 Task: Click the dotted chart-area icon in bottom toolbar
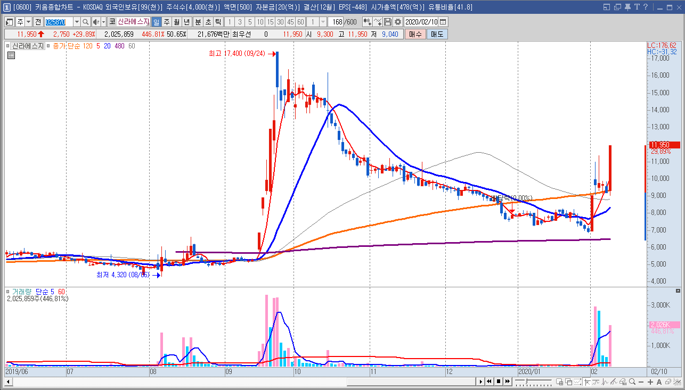578,381
